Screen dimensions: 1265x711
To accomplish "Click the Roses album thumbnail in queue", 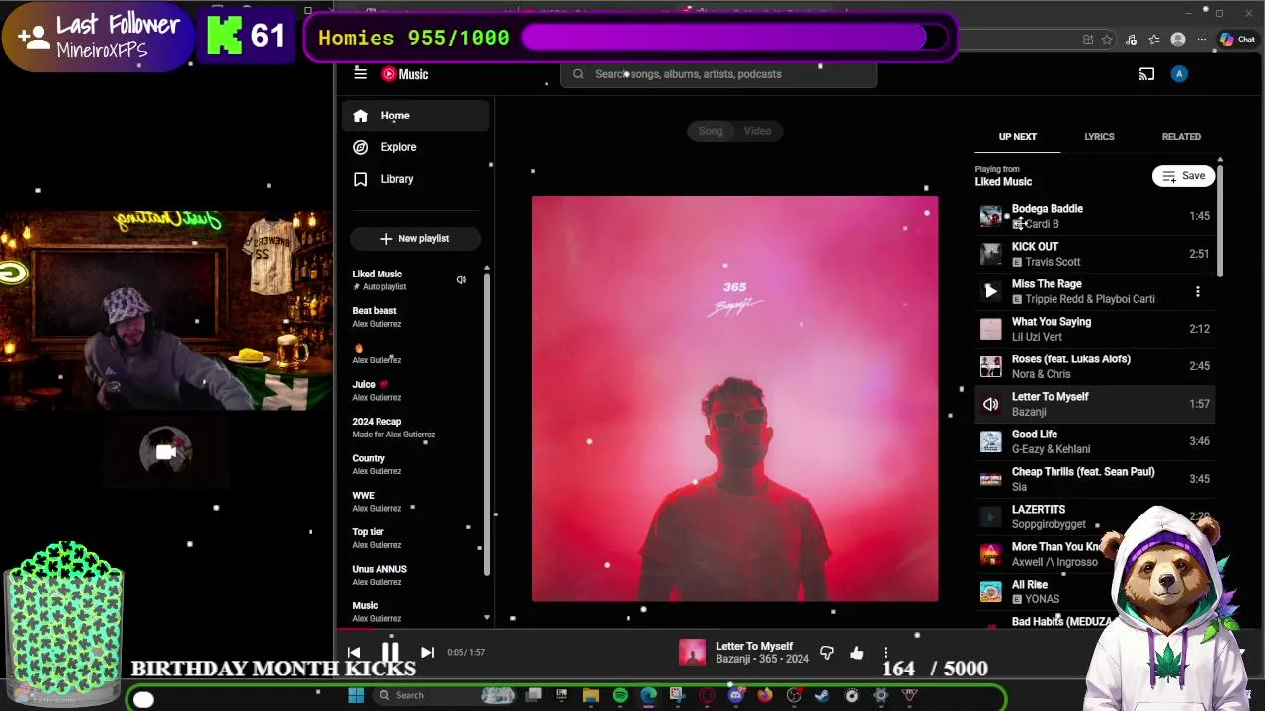I will (x=990, y=366).
